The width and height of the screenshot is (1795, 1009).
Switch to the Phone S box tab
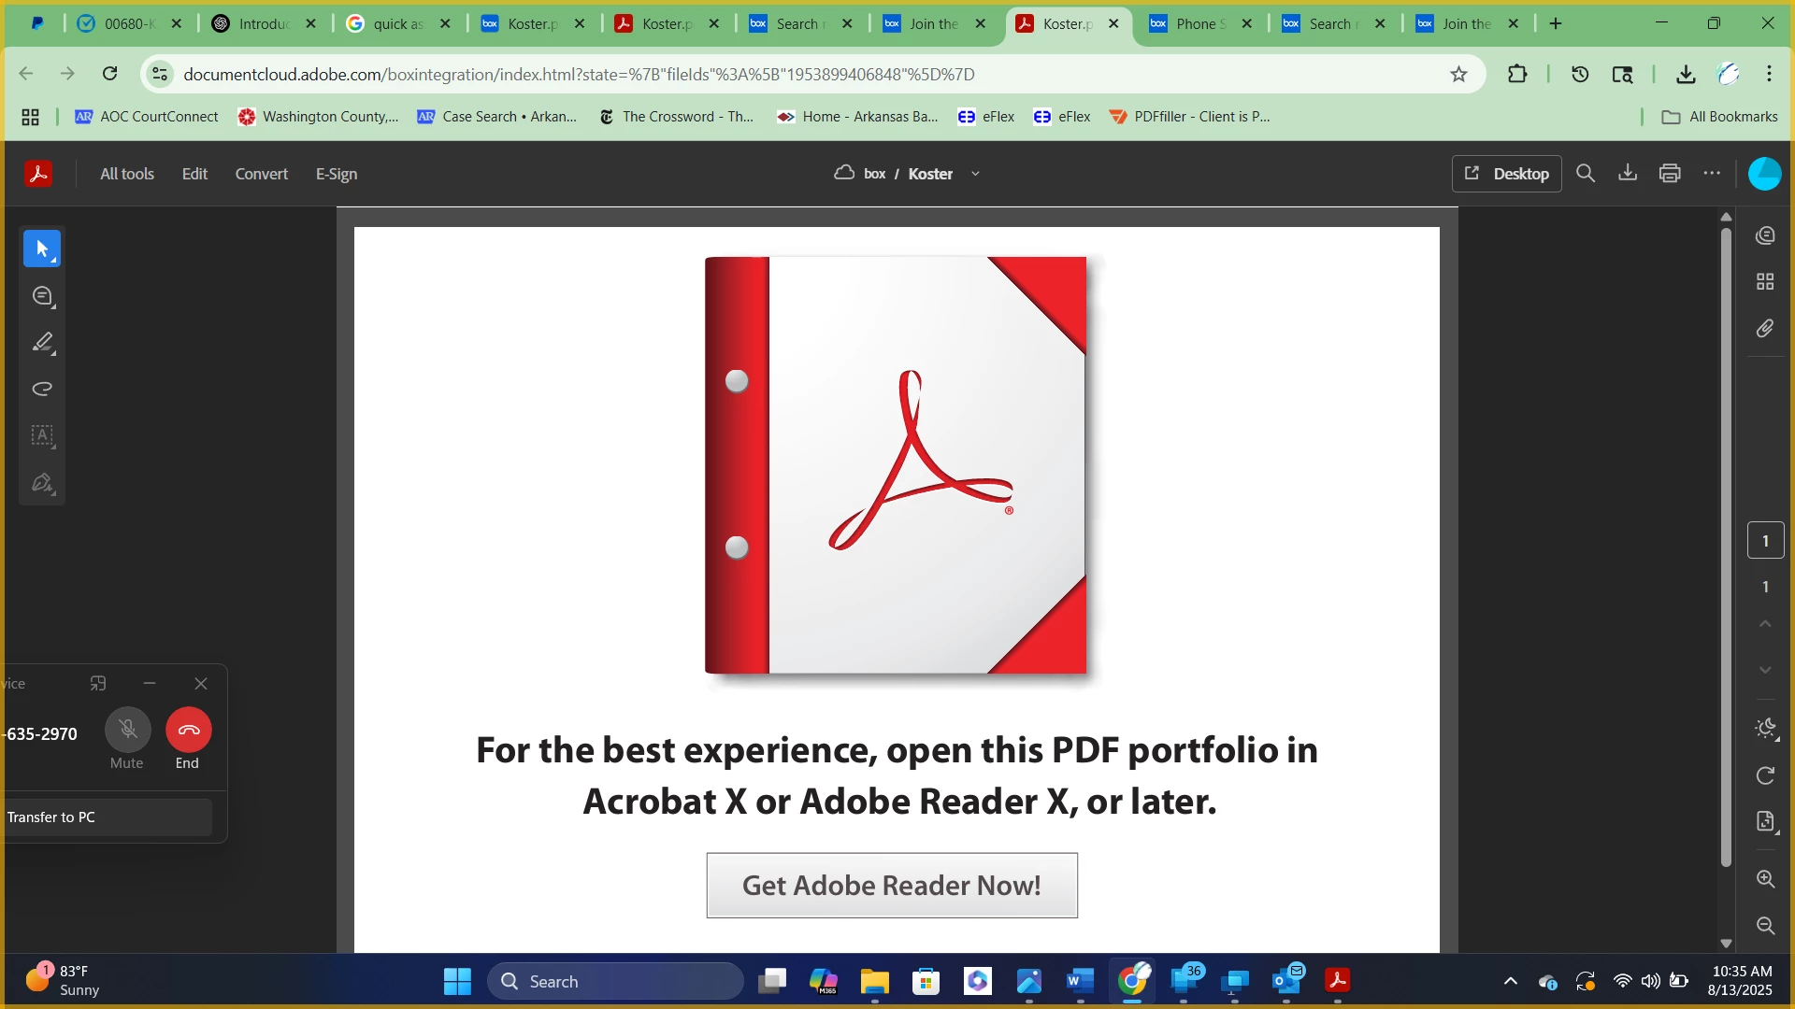[x=1201, y=24]
